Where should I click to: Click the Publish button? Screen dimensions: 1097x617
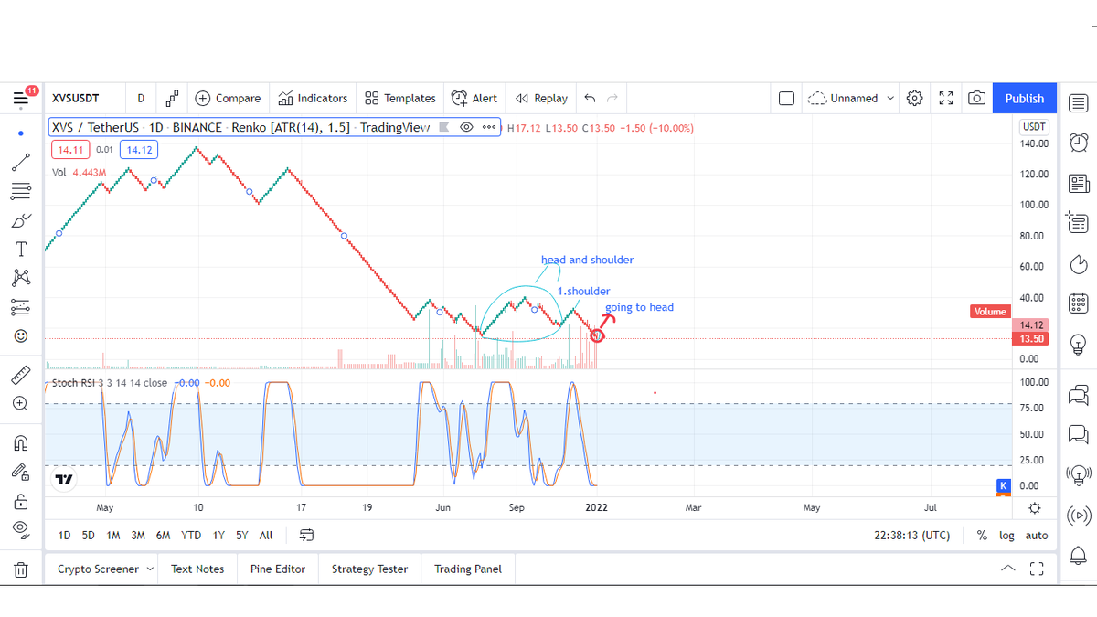[x=1025, y=98]
